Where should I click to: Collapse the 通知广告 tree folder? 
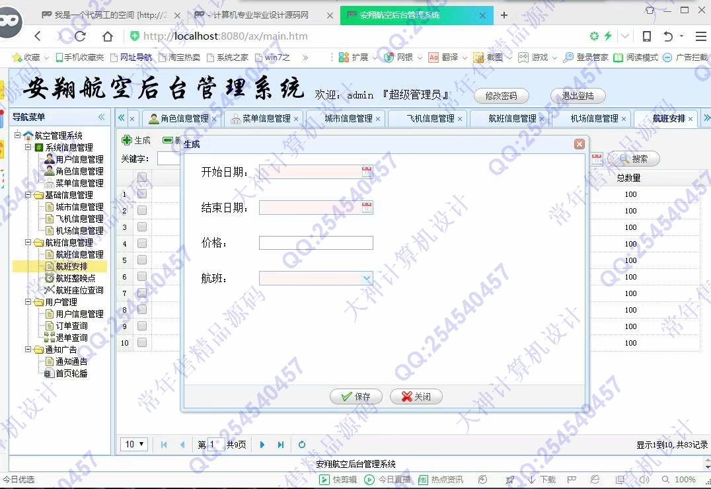point(28,350)
